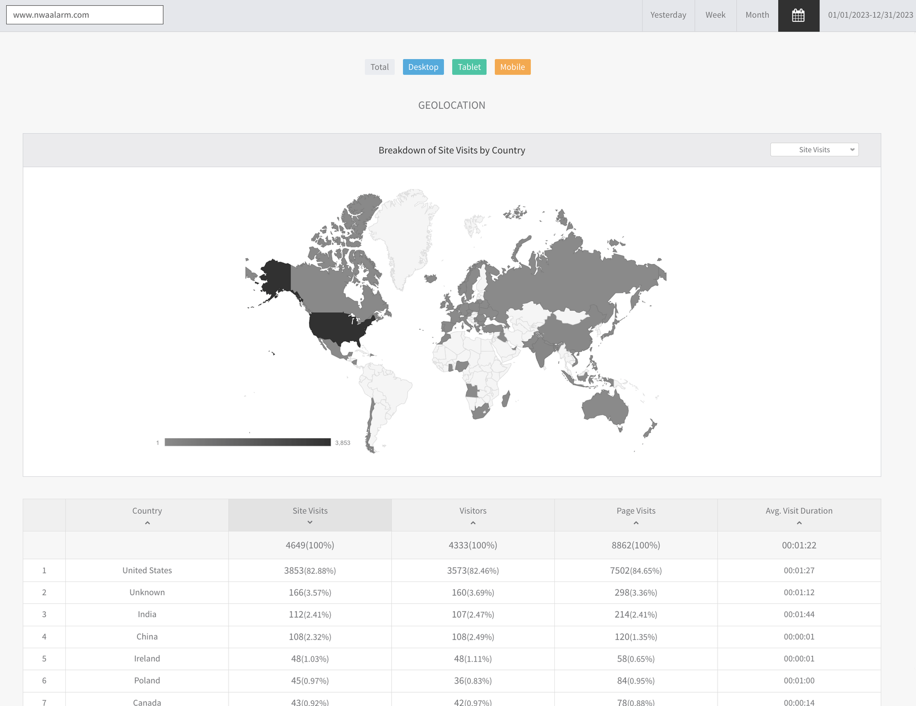Open the calendar date picker icon
Image resolution: width=916 pixels, height=706 pixels.
pyautogui.click(x=798, y=15)
